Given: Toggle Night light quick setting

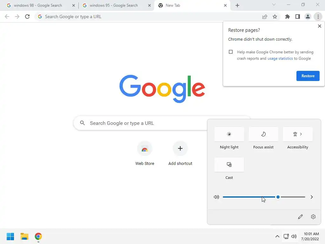Looking at the screenshot, I should pyautogui.click(x=229, y=134).
